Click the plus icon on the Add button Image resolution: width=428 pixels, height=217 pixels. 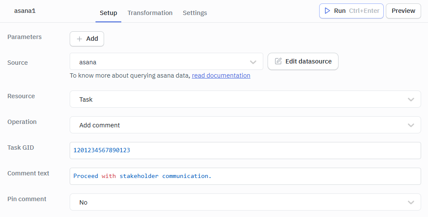coord(79,39)
